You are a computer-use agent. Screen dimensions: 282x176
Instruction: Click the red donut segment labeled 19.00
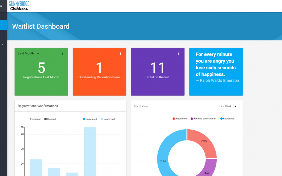point(204,141)
